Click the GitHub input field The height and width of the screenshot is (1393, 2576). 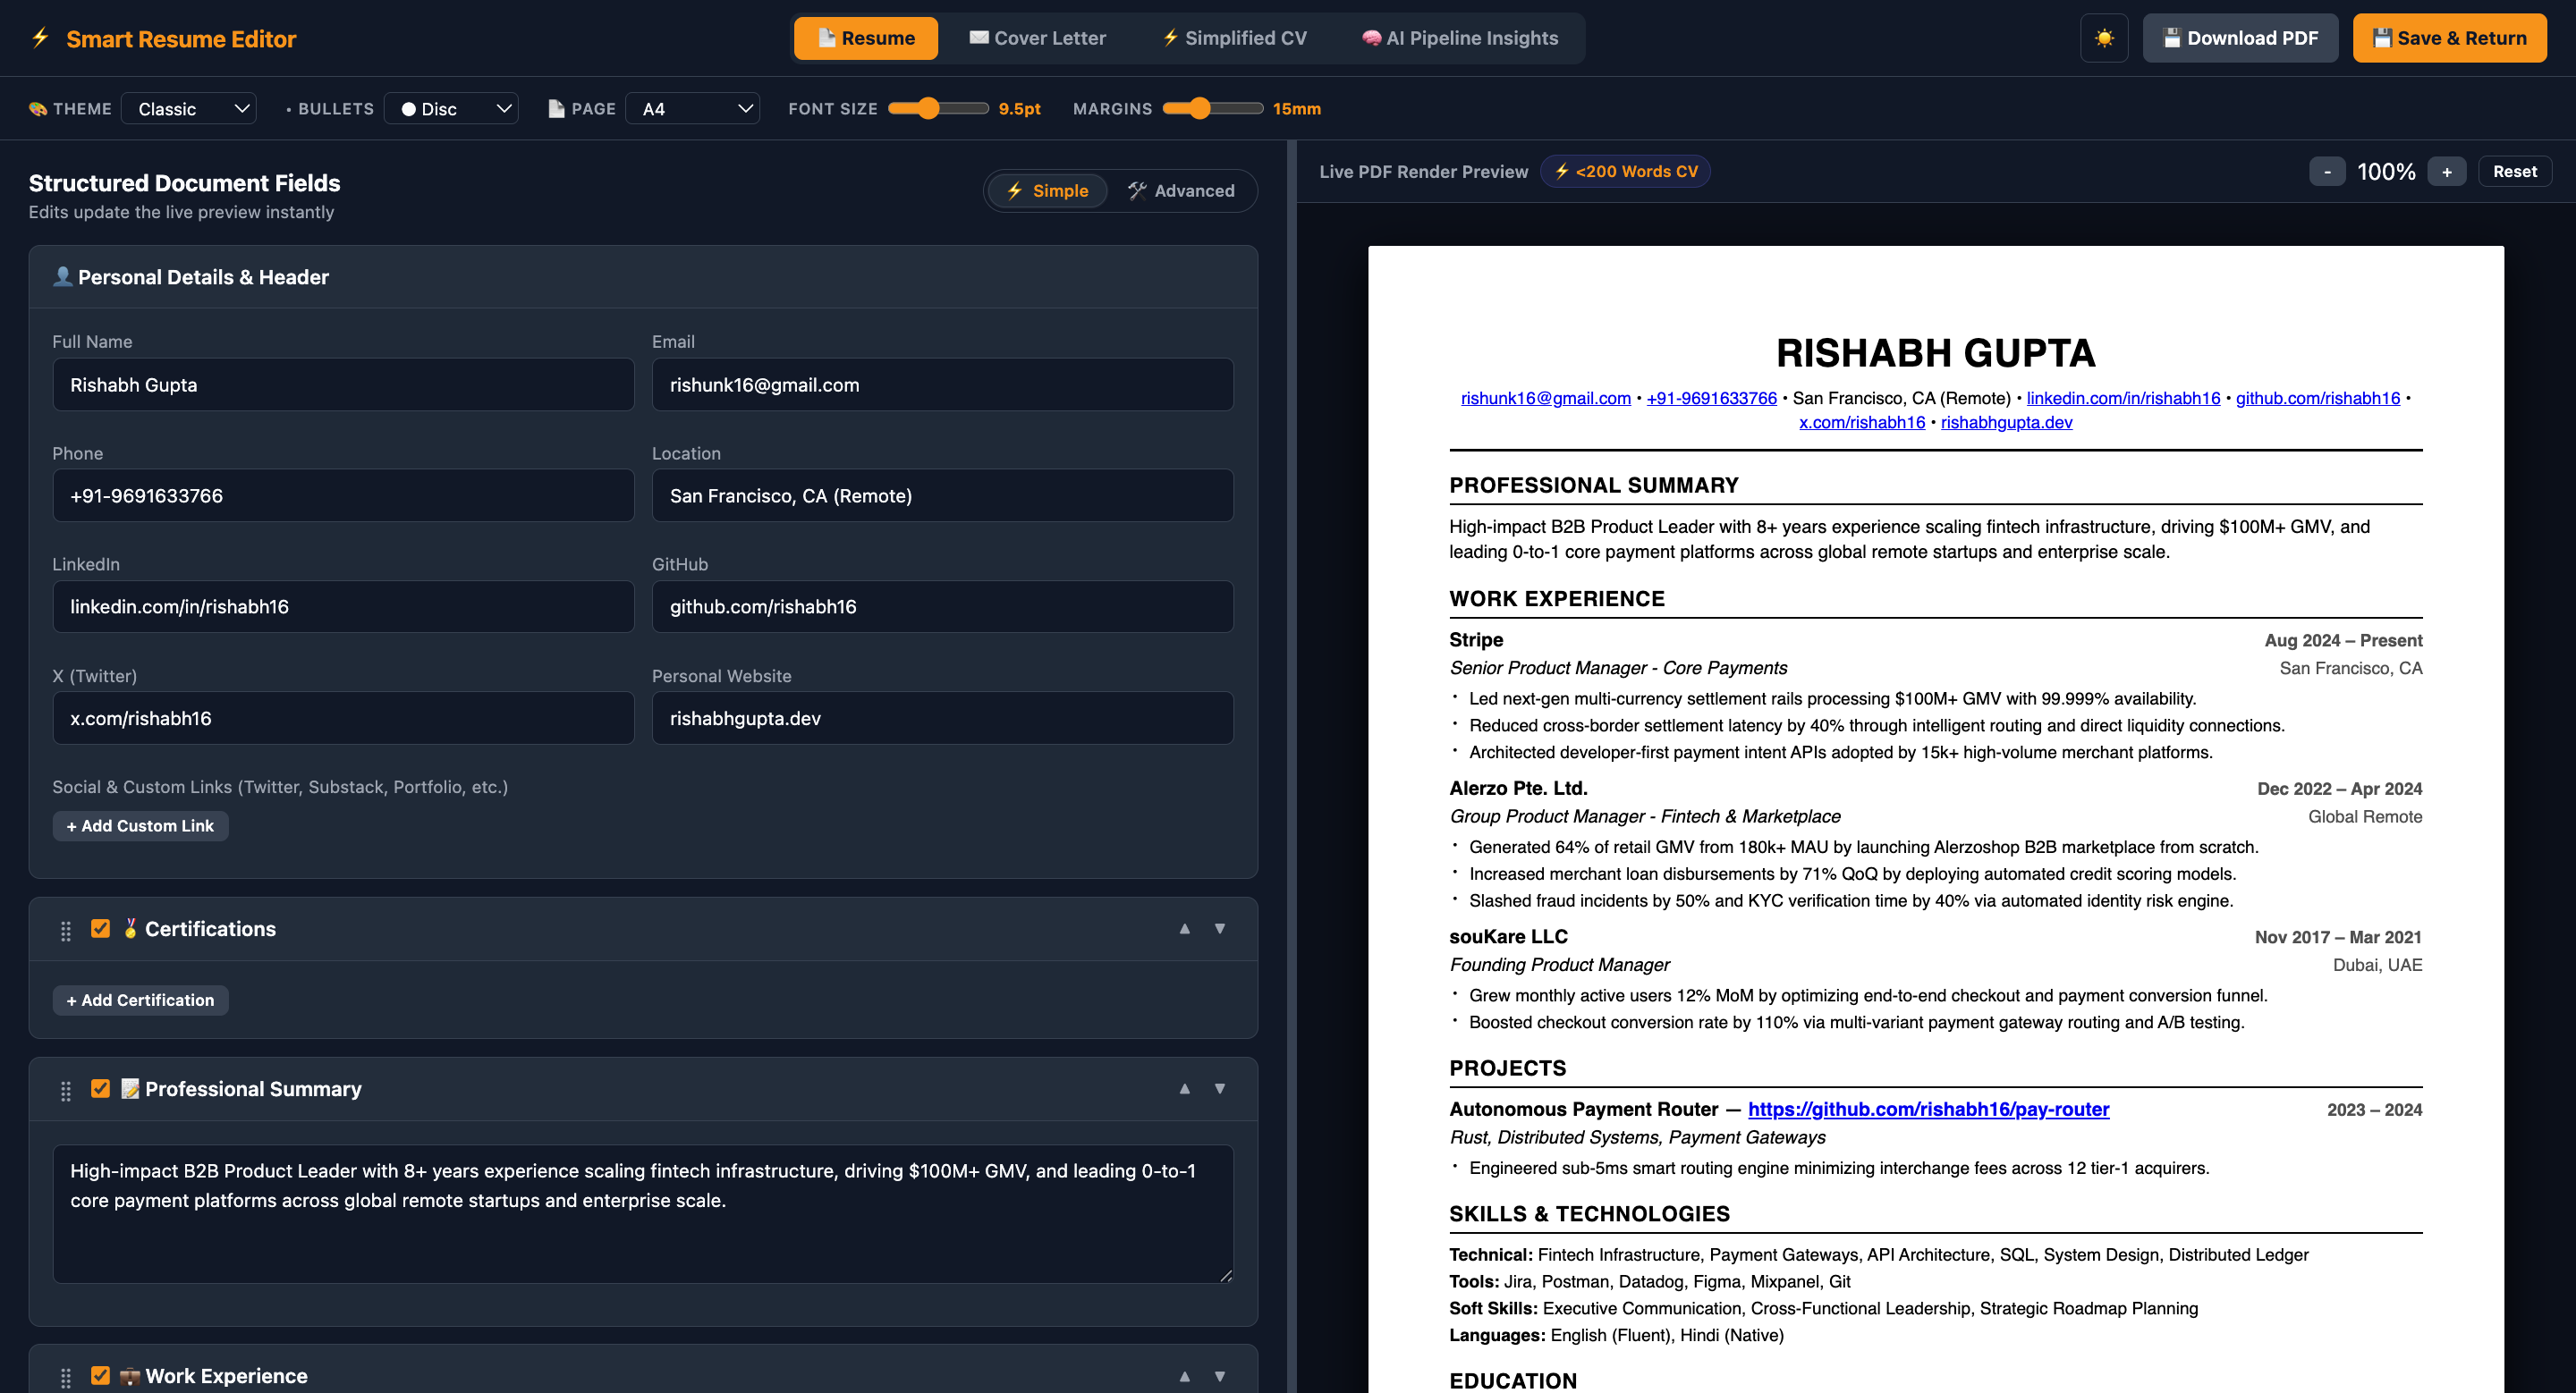[x=942, y=606]
